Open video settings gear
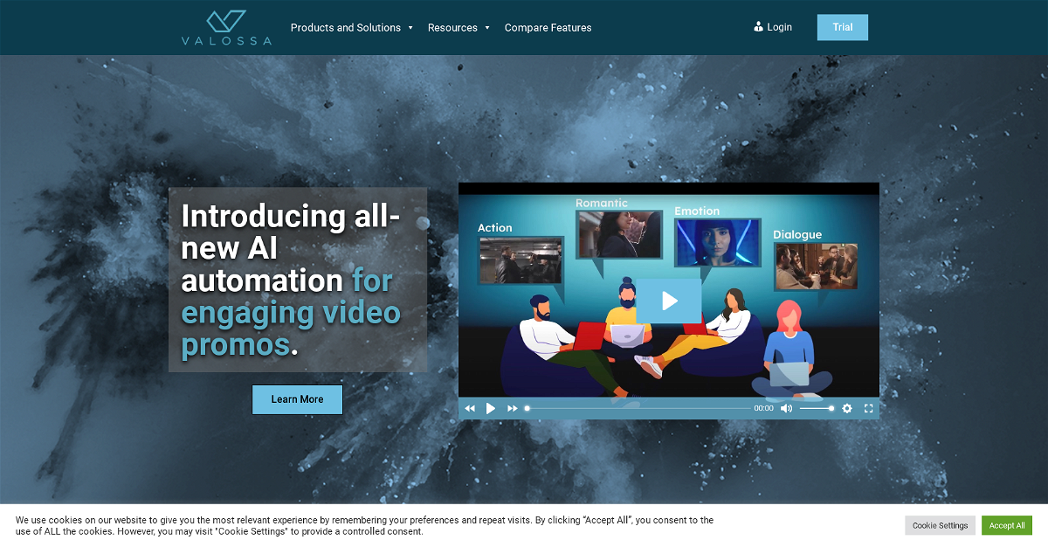Viewport: 1048px width, 547px height. point(846,408)
